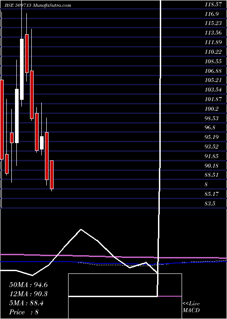Select the 106.88 price axis label
Image resolution: width=227 pixels, height=319 pixels.
(213, 71)
